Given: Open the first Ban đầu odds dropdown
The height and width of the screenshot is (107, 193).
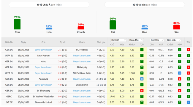Looking at the screenshot, I should (x=136, y=40).
